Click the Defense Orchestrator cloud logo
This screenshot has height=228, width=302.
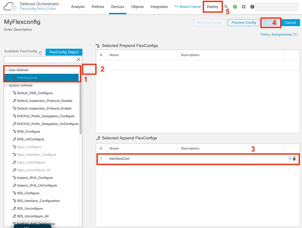pyautogui.click(x=10, y=6)
